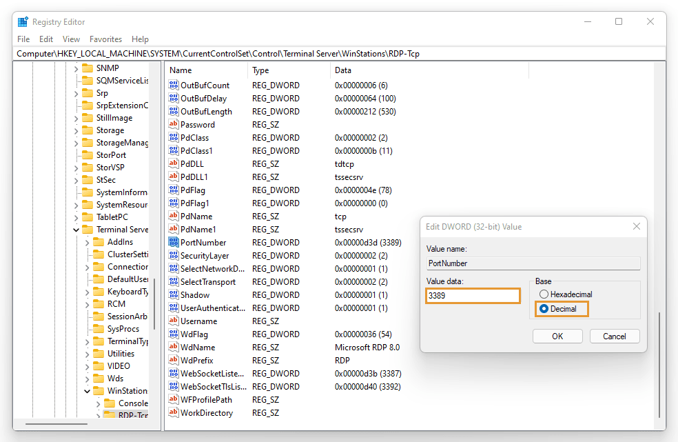678x442 pixels.
Task: Expand the VIDEO tree node
Action: 88,366
